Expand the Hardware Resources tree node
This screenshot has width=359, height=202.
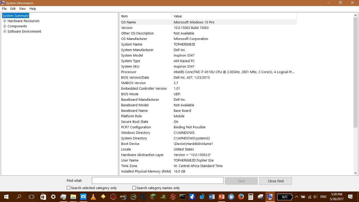[4, 21]
